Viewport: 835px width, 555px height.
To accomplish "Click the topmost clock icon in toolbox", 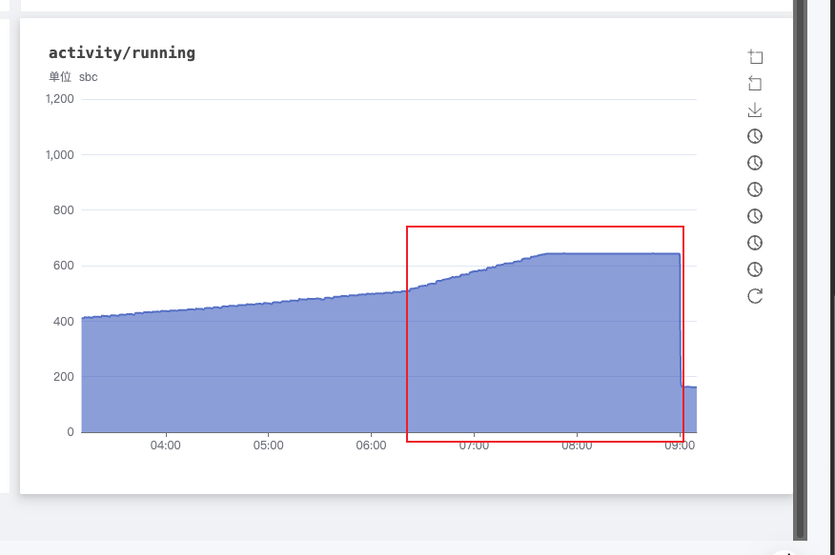I will (x=755, y=136).
